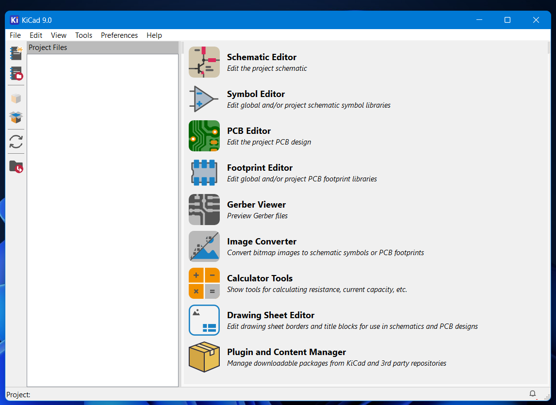Minimize the KiCad window
This screenshot has width=556, height=405.
tap(479, 20)
